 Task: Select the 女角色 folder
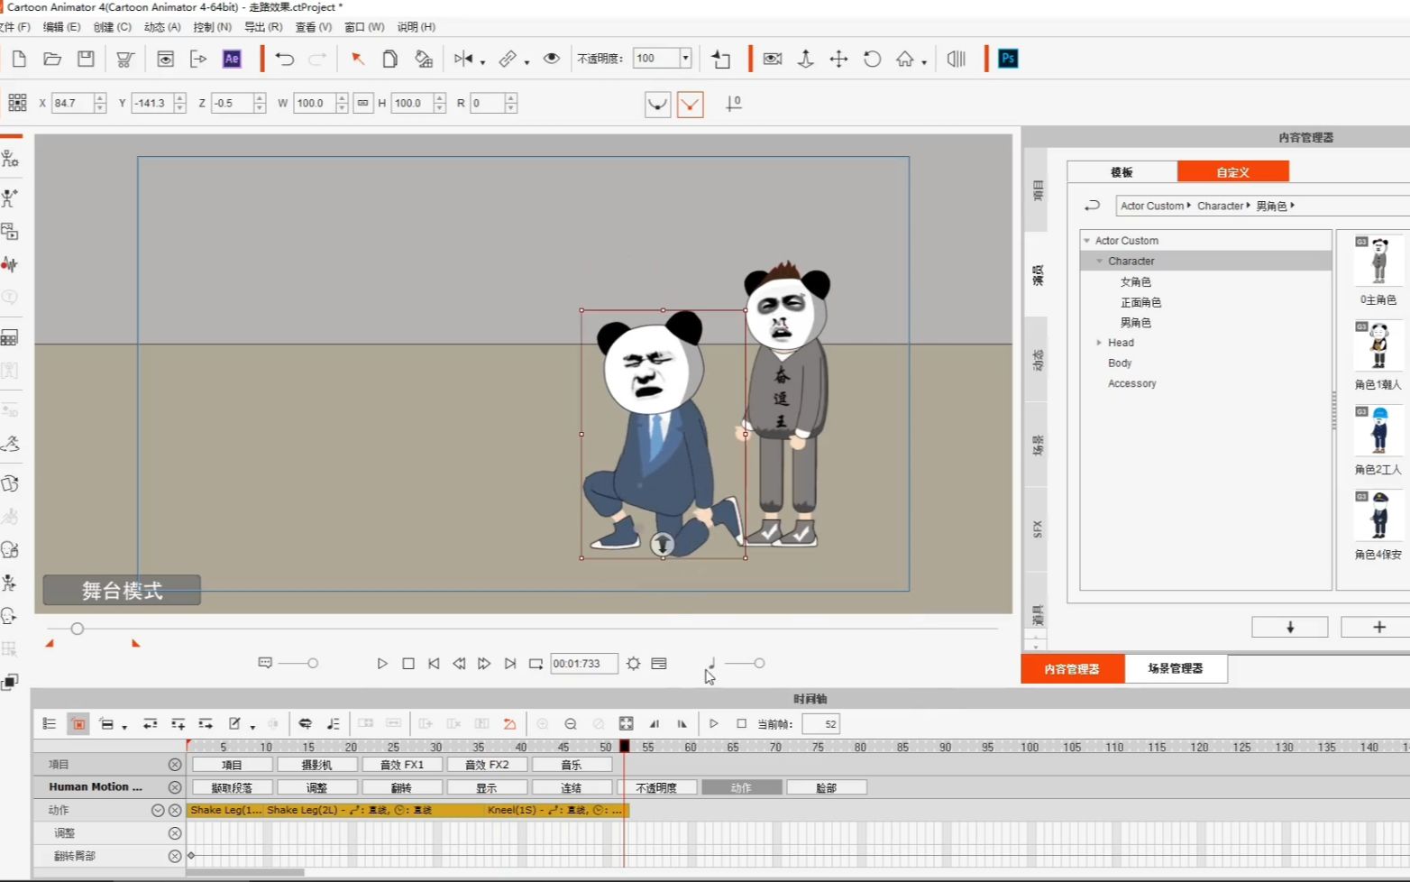[x=1136, y=281]
